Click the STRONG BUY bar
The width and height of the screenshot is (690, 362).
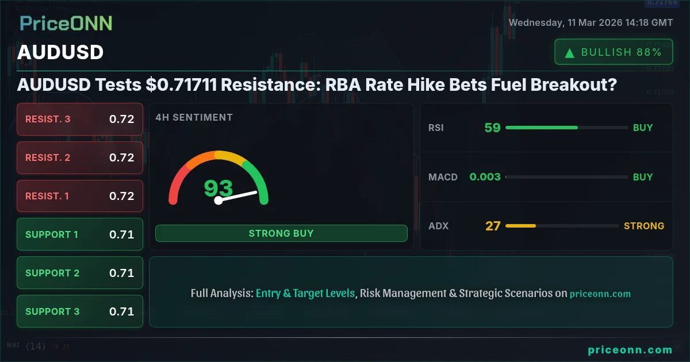point(281,233)
